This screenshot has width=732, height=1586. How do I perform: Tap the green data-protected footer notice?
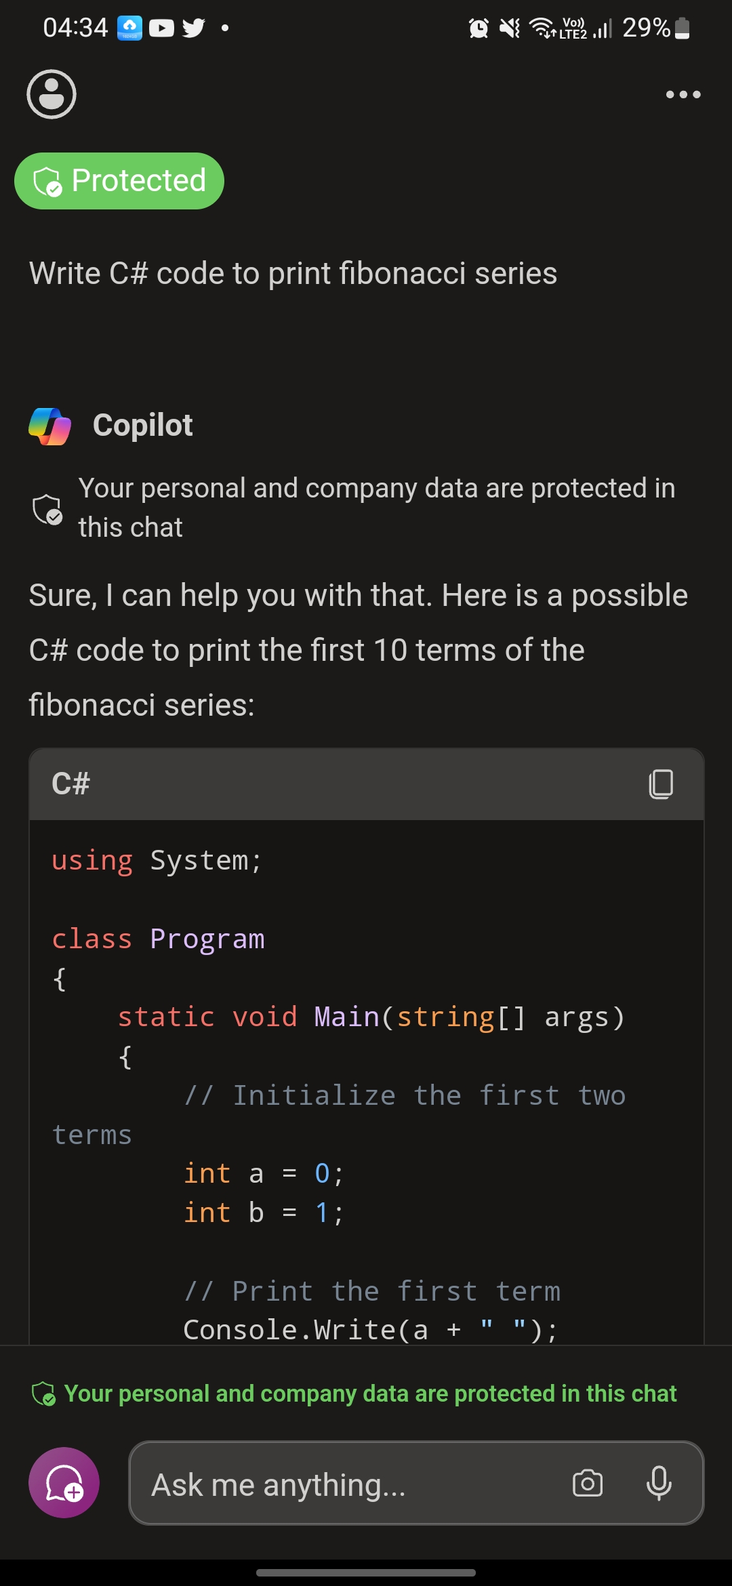[354, 1394]
